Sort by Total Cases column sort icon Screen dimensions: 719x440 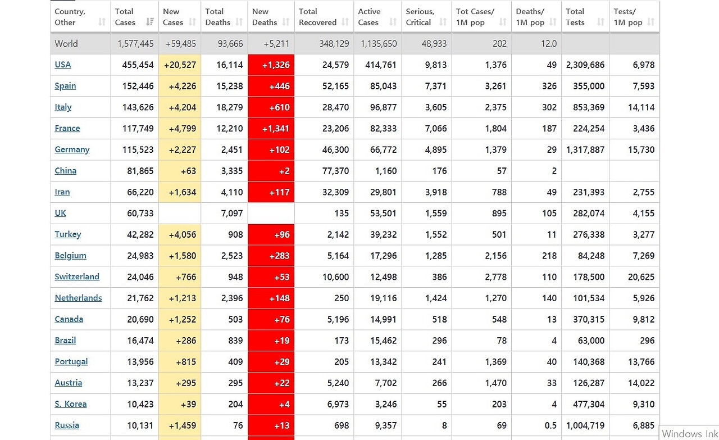coord(150,22)
